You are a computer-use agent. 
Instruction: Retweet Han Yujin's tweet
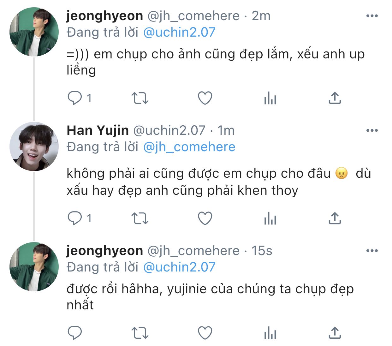[140, 218]
